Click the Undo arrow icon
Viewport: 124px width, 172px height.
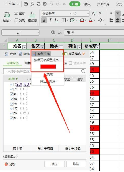point(51,4)
